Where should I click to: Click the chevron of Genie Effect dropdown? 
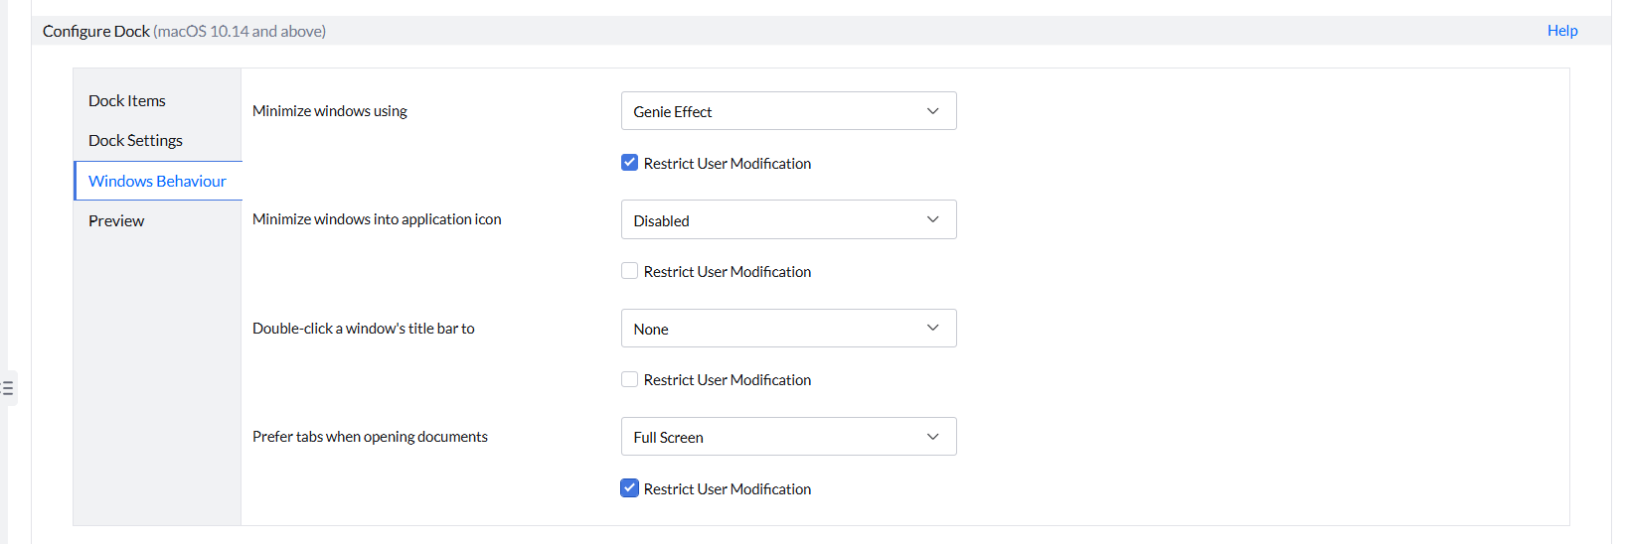[932, 111]
